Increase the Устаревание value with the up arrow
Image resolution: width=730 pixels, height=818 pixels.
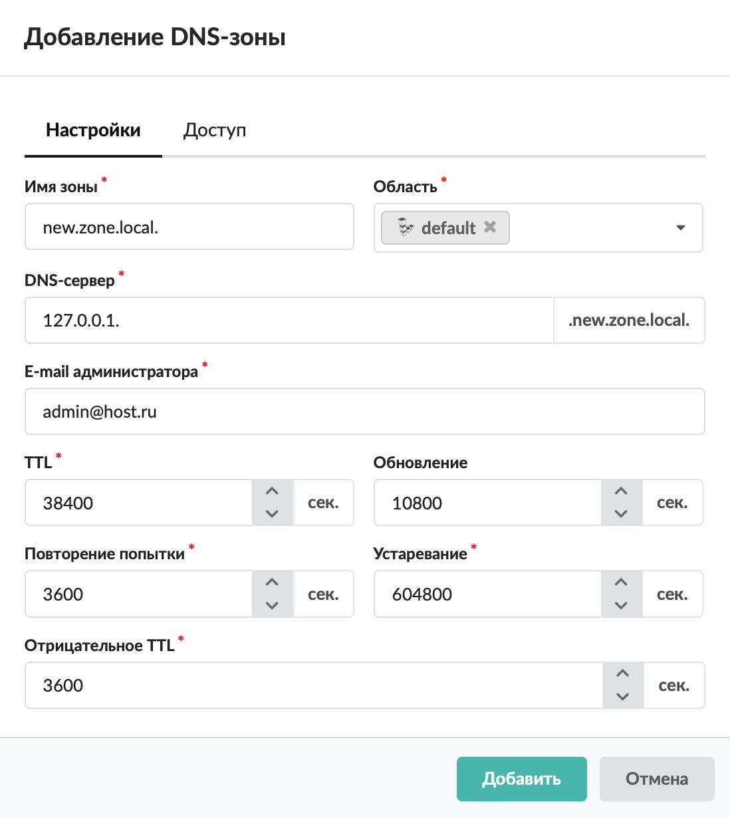click(621, 583)
